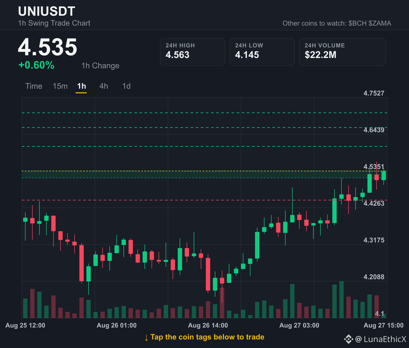
Task: Click the Aug 26 01:00 time label
Action: (117, 325)
